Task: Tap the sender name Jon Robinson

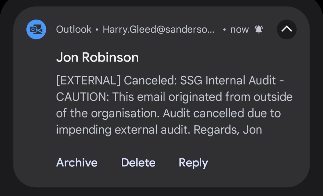Action: (97, 57)
